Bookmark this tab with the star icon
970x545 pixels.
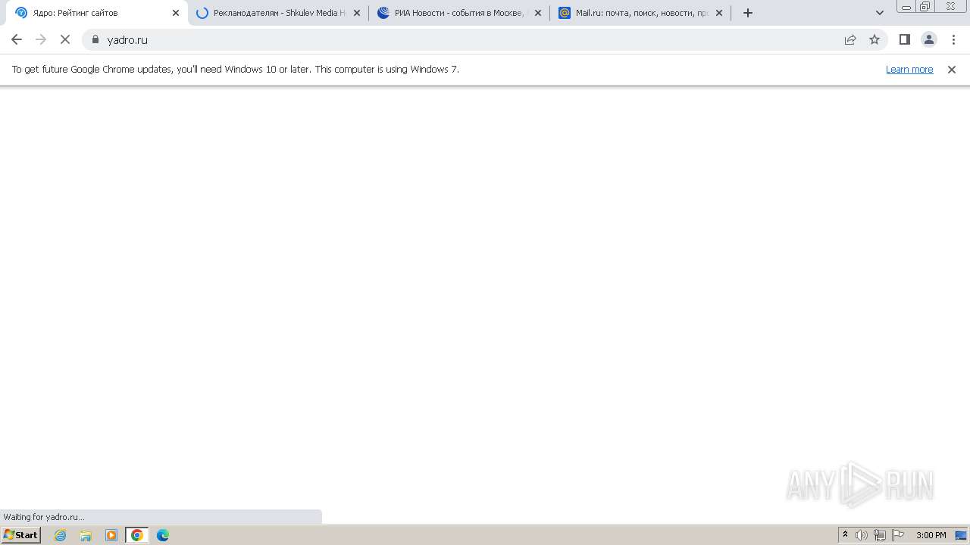[875, 39]
